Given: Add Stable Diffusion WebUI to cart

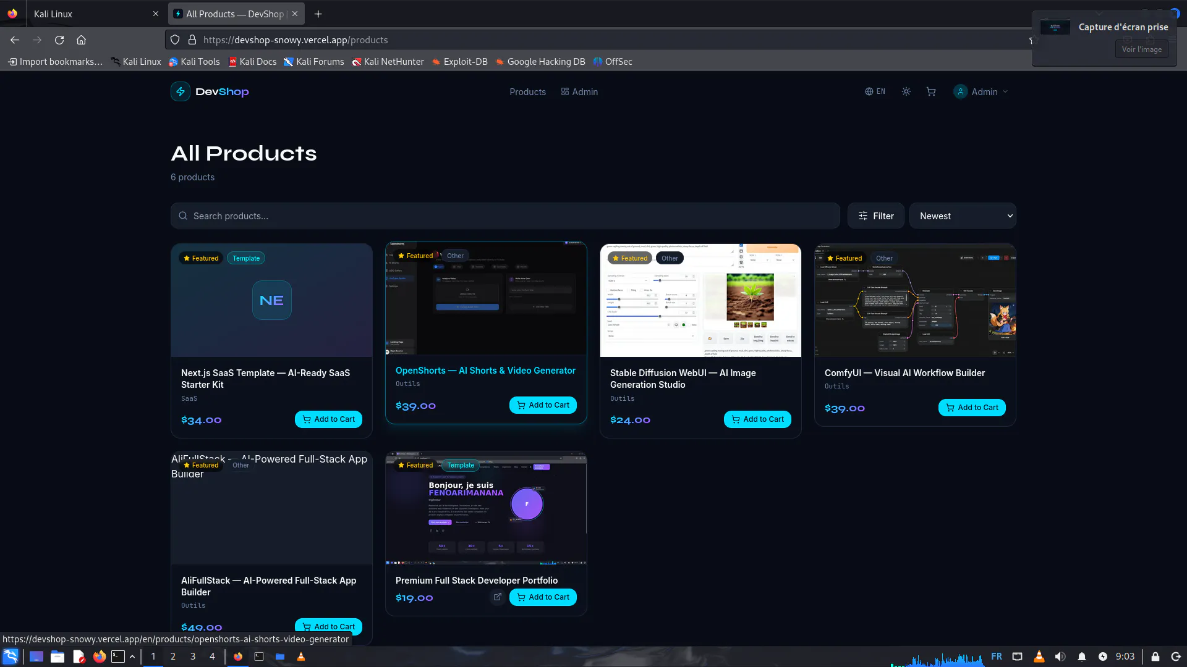Looking at the screenshot, I should click(757, 419).
